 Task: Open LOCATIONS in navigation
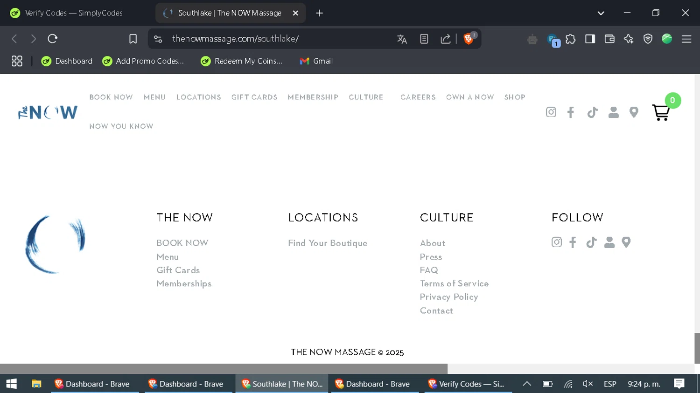(x=199, y=97)
